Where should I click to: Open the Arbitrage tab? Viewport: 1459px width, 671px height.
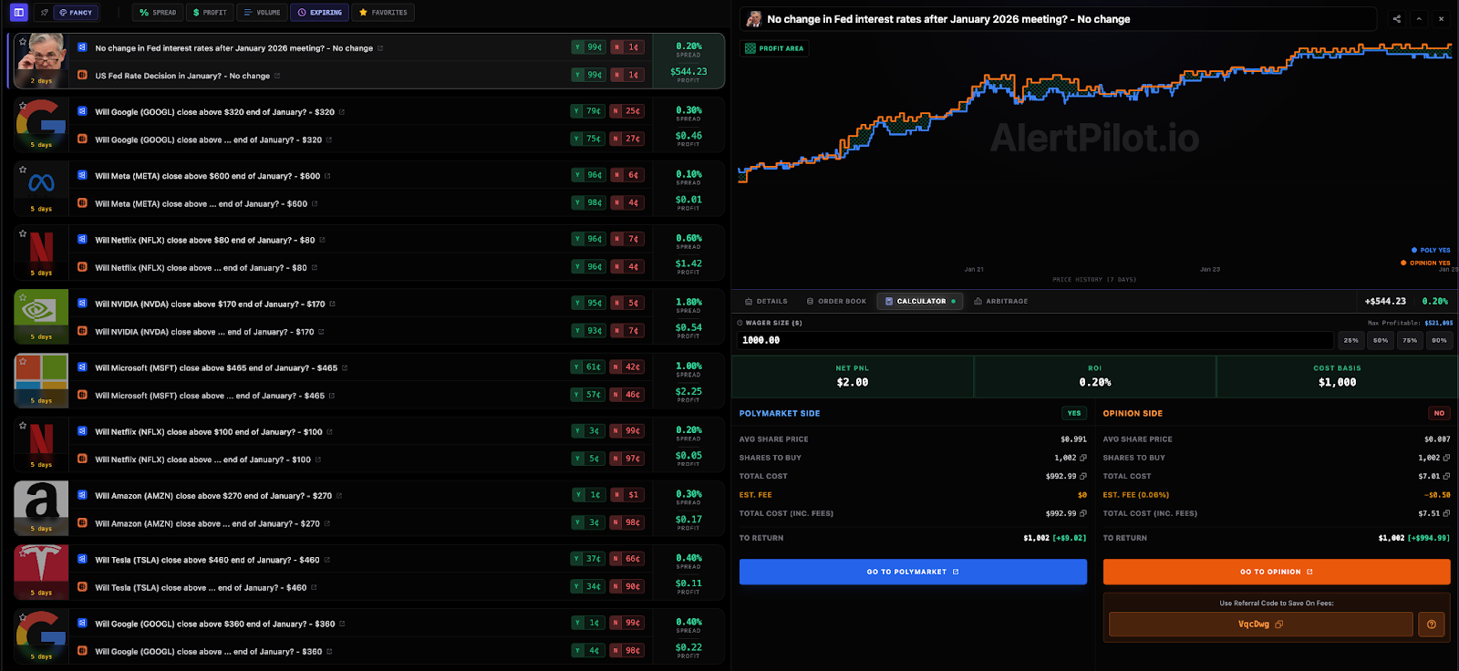(1000, 301)
